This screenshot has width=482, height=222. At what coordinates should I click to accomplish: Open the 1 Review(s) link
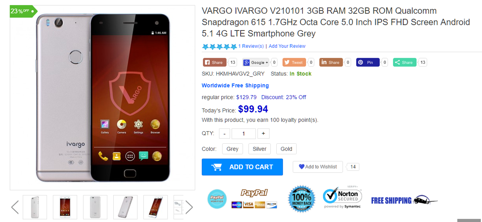(251, 46)
